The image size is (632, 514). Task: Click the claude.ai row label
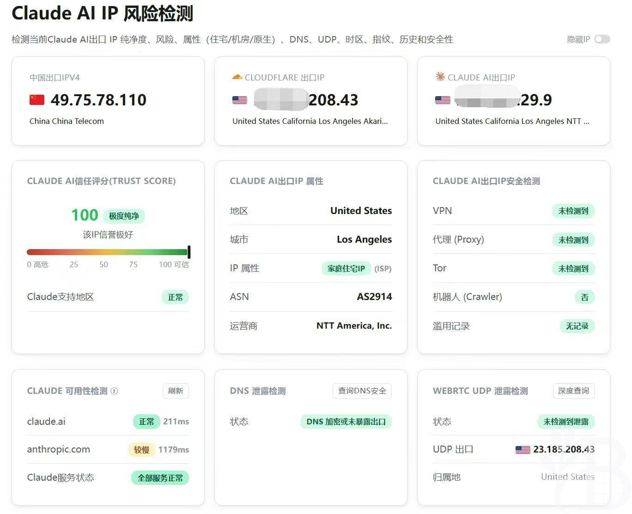click(x=46, y=422)
